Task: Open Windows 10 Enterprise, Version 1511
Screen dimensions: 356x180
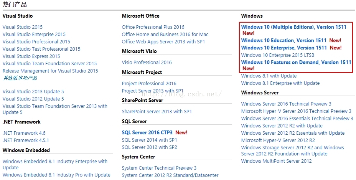Action: coord(284,48)
